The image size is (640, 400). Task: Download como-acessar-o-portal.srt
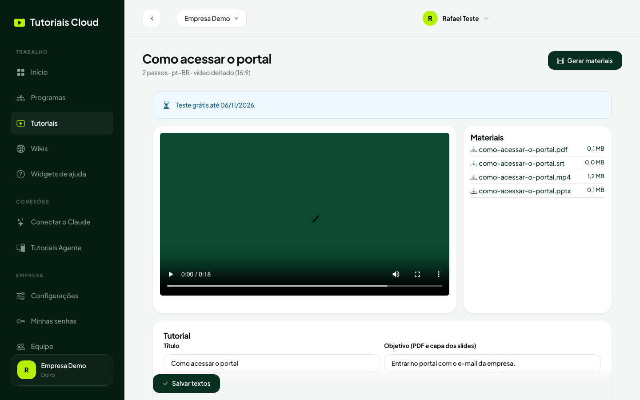(x=517, y=163)
